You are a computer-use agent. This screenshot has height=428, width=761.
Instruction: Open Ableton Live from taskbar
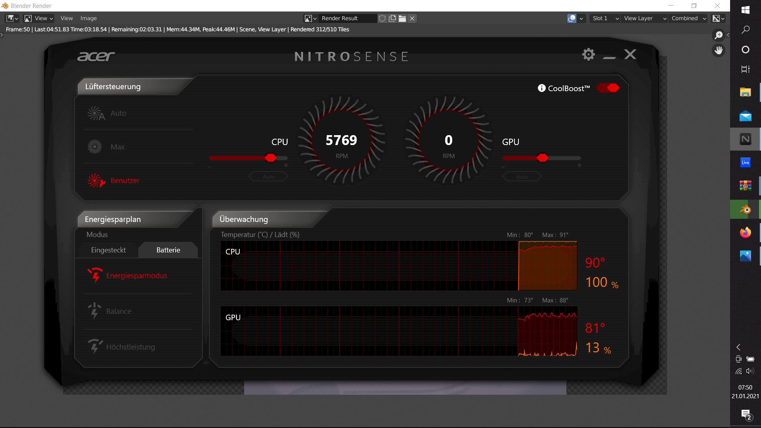pos(745,162)
